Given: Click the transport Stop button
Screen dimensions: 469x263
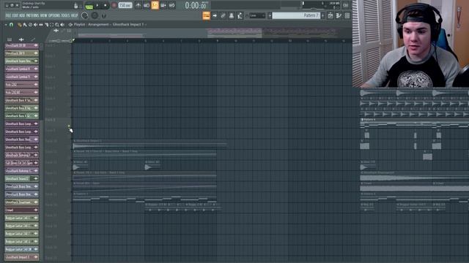Looking at the screenshot, I should pos(106,5).
